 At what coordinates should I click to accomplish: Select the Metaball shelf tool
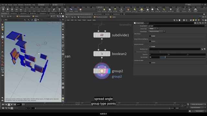click(x=71, y=10)
